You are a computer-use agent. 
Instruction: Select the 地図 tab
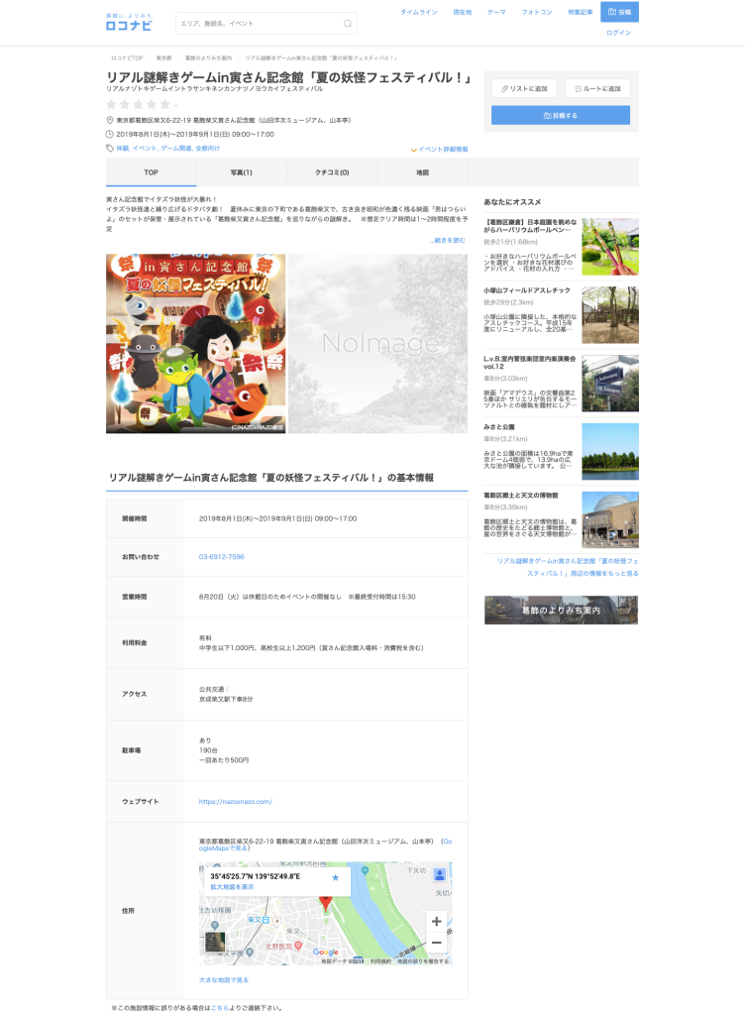click(x=423, y=172)
